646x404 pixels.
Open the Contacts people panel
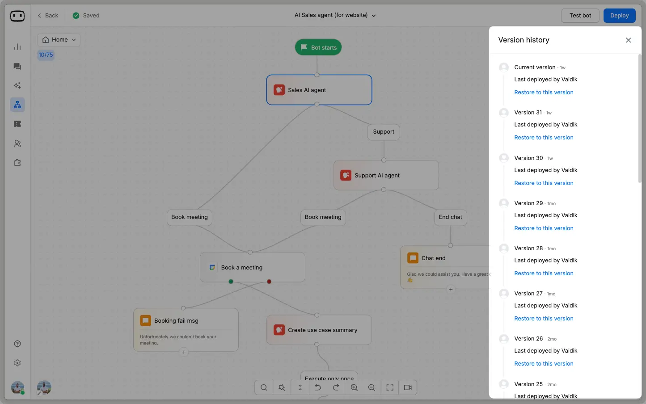17,143
